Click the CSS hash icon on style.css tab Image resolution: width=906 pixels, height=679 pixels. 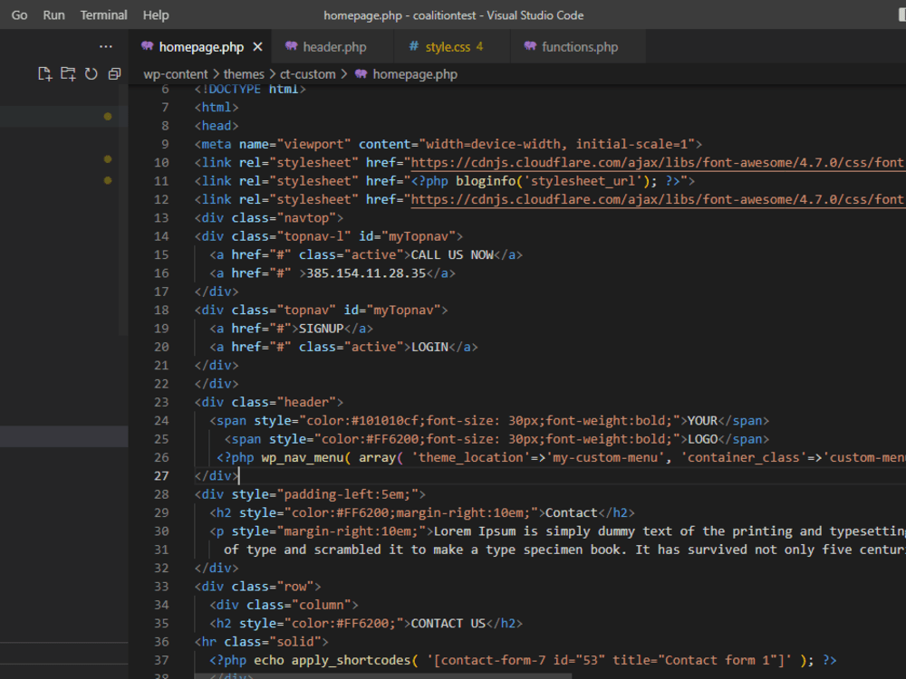click(414, 46)
